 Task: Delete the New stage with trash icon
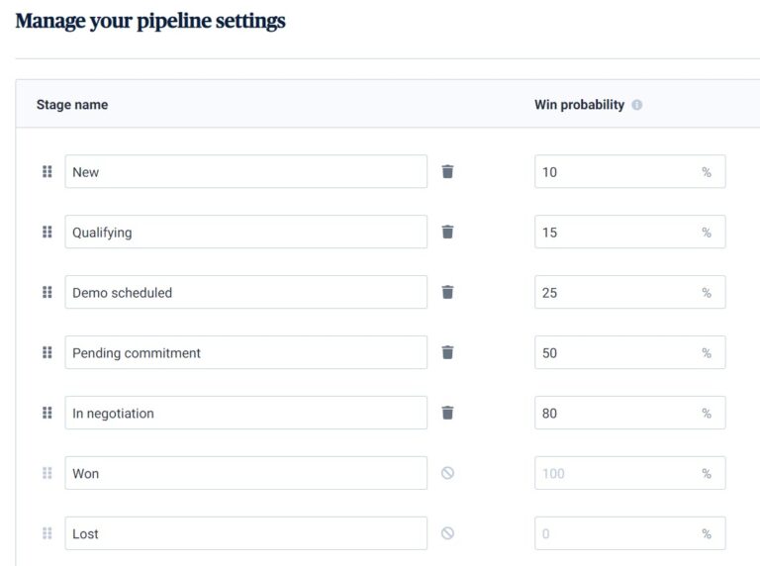[x=447, y=171]
